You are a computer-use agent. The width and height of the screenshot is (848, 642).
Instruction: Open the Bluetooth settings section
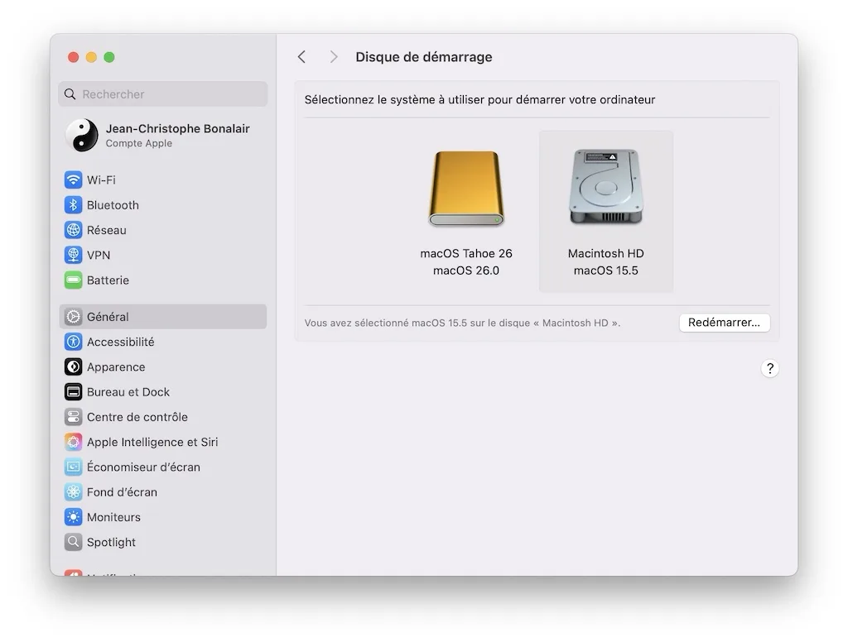click(113, 204)
